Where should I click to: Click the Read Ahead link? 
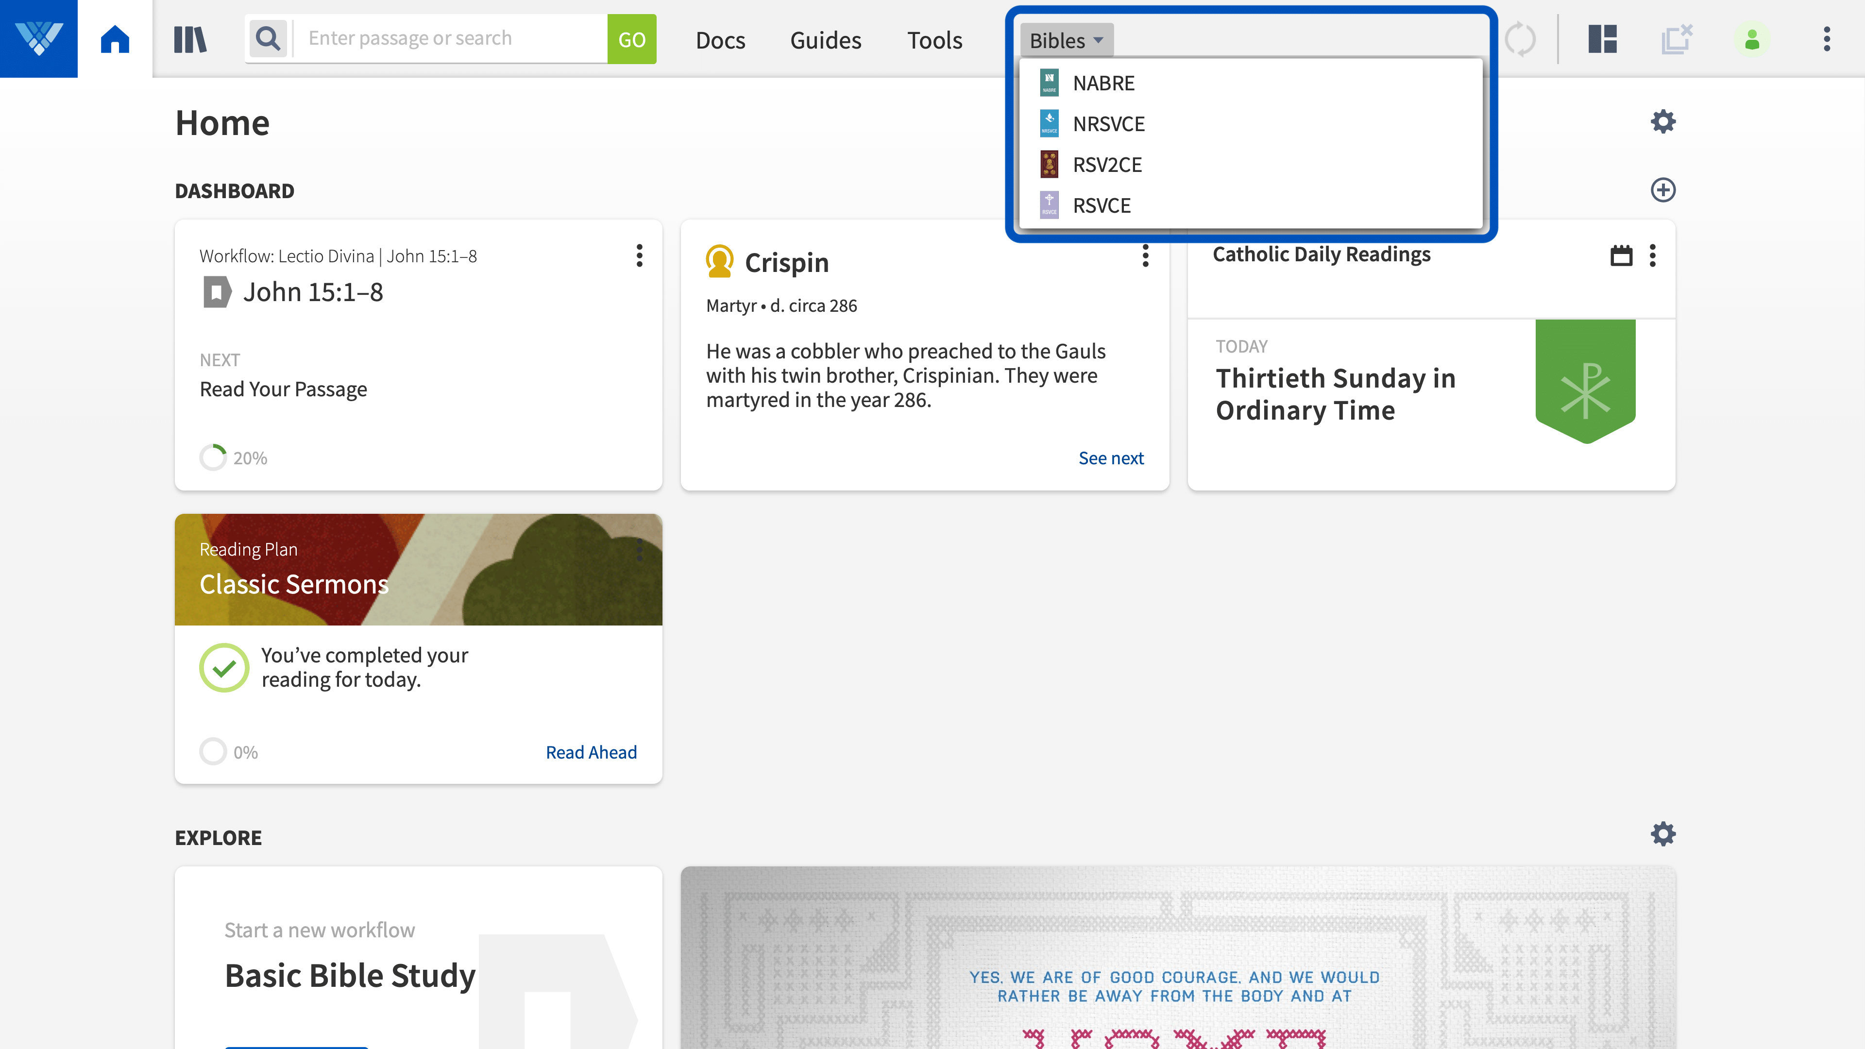591,752
